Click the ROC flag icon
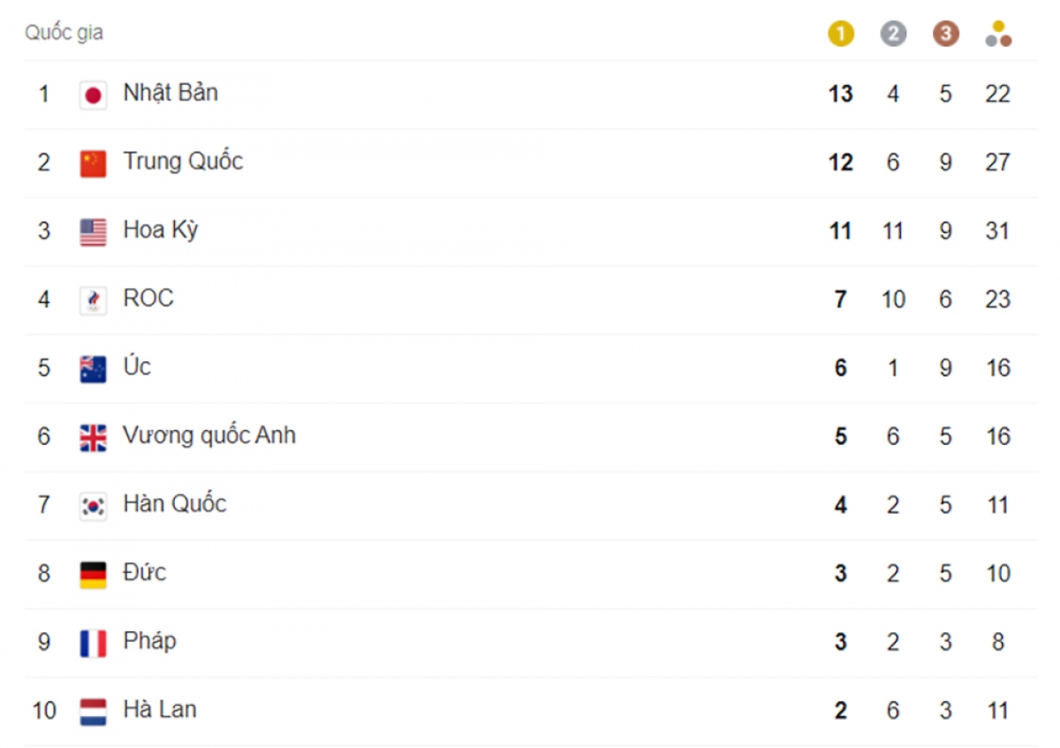 [x=93, y=300]
